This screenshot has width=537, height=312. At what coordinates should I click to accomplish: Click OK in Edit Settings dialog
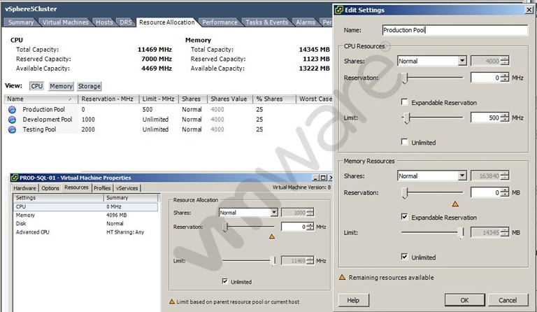pos(464,300)
